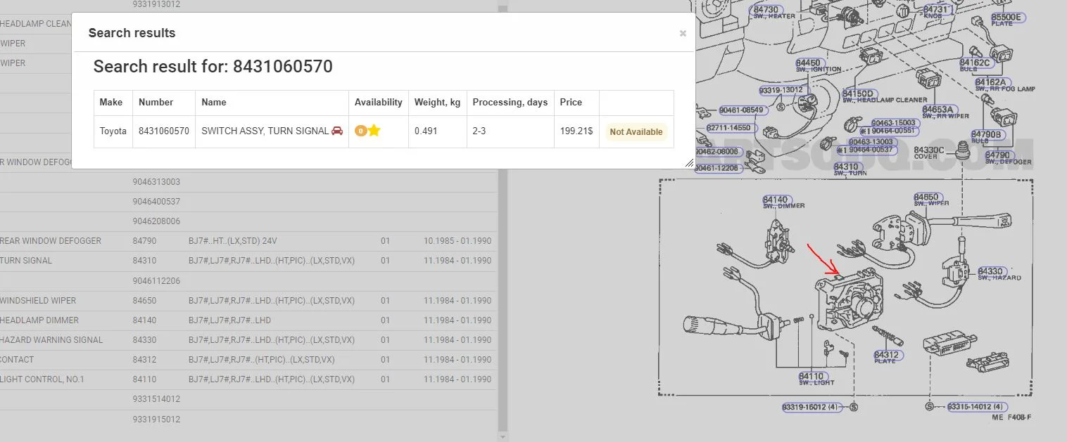Screen dimensions: 1067x442
Task: Select part code 84110 in parts list
Action: 144,379
